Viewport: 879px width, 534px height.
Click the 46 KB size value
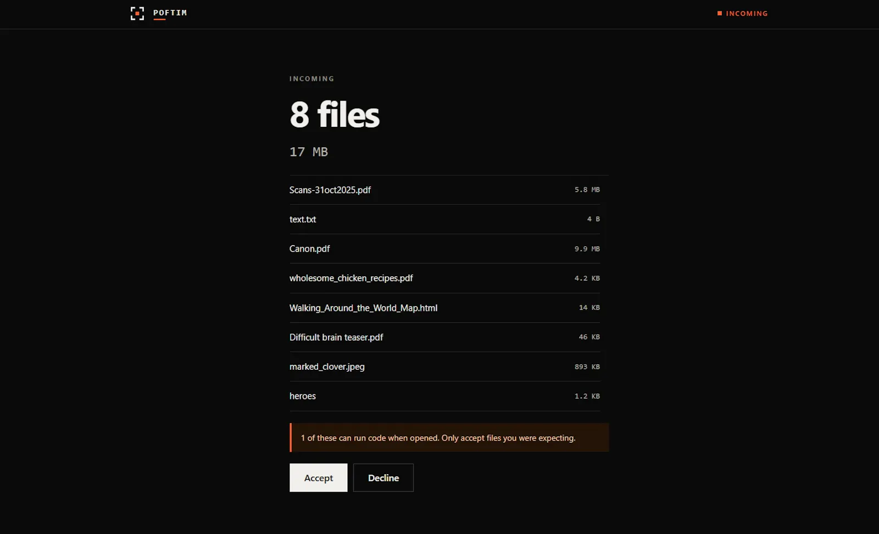(589, 337)
